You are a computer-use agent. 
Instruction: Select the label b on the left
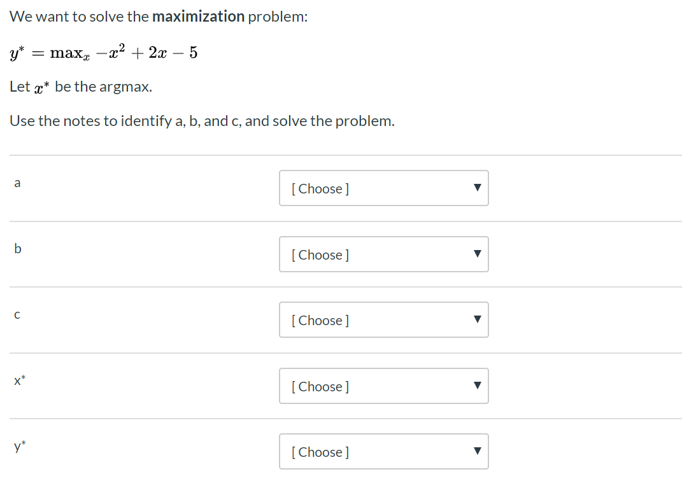pos(17,249)
